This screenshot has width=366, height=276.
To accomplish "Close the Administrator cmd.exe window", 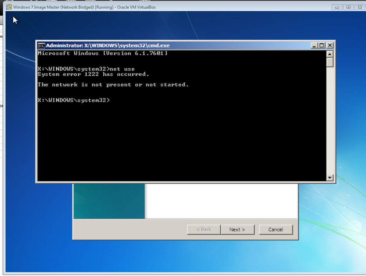I will (x=330, y=45).
